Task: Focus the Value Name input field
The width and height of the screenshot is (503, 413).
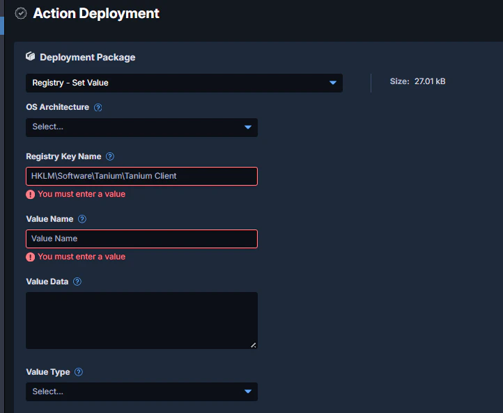Action: pyautogui.click(x=142, y=239)
